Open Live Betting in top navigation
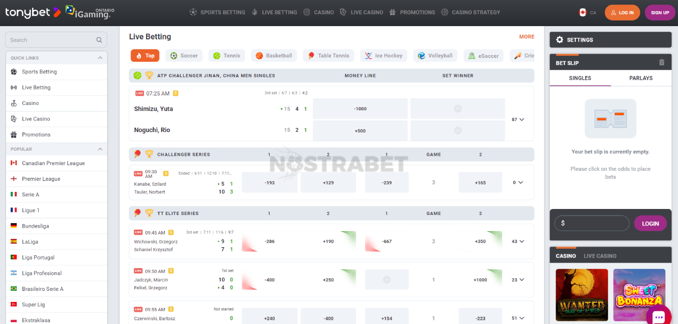The image size is (678, 324). [274, 12]
